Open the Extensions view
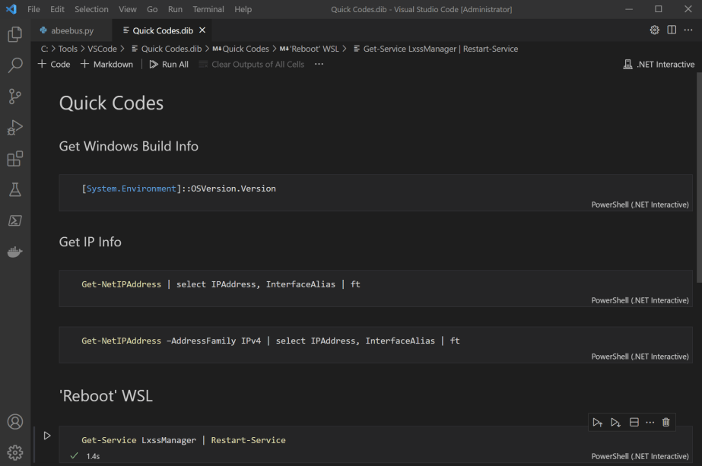The width and height of the screenshot is (702, 466). click(x=15, y=158)
